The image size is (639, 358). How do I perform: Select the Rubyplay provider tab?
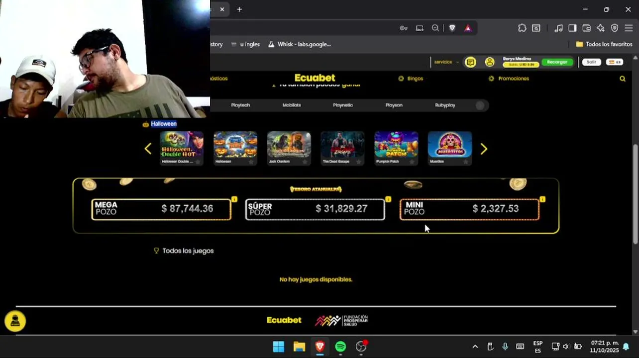[x=445, y=105]
